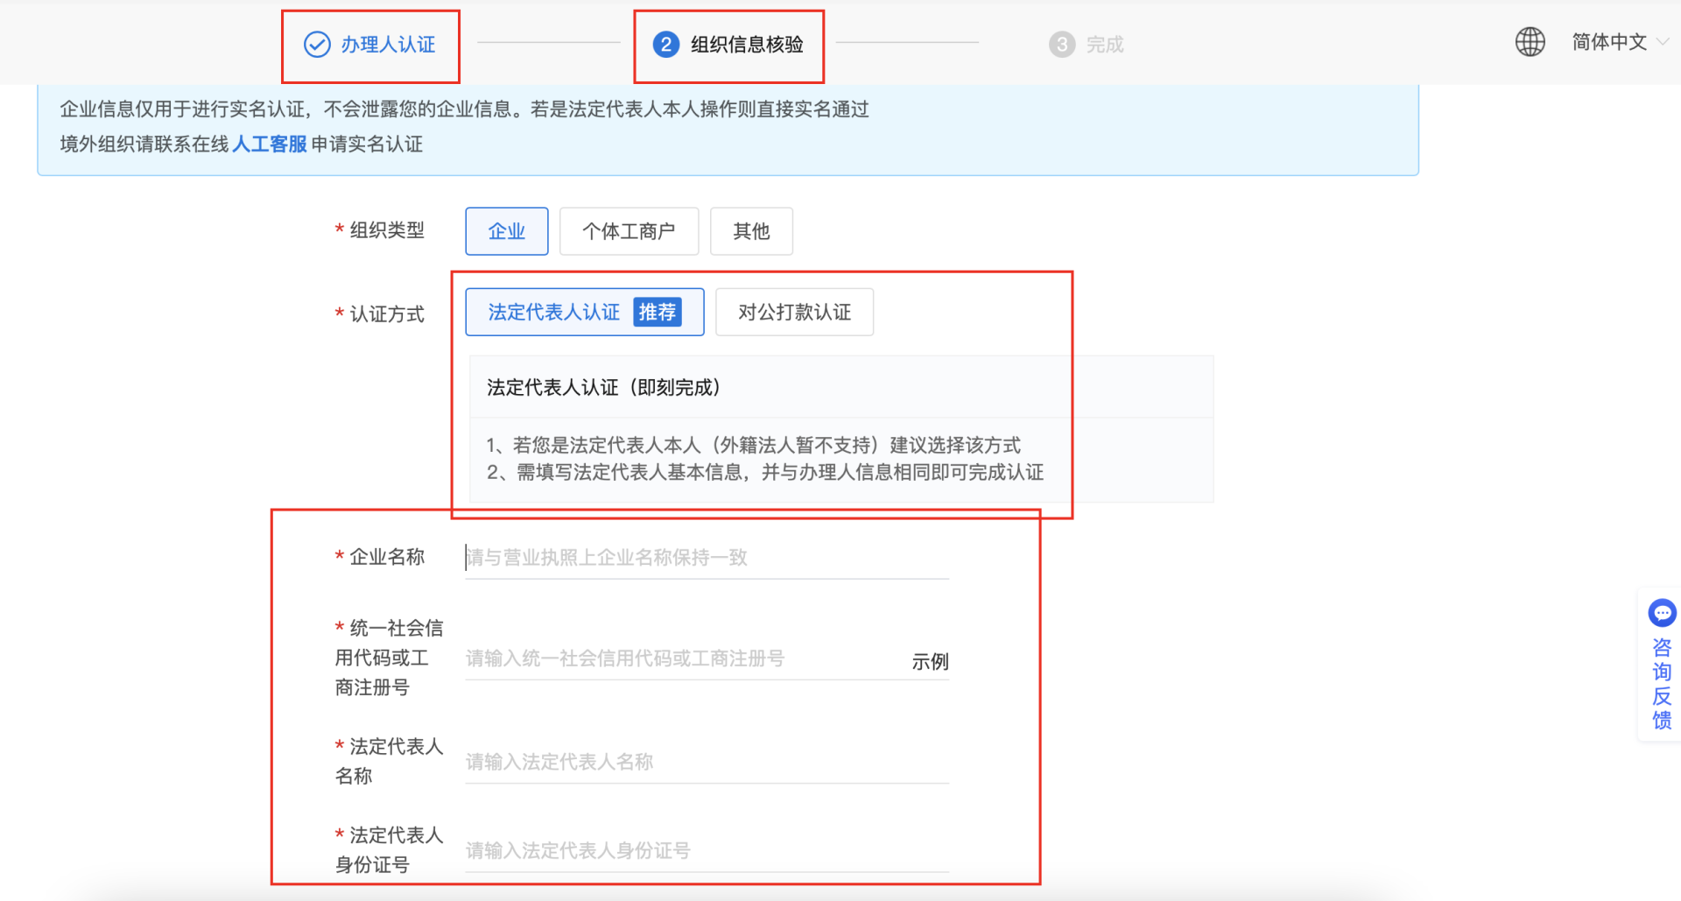
Task: Click 示例 to view code example
Action: (930, 662)
